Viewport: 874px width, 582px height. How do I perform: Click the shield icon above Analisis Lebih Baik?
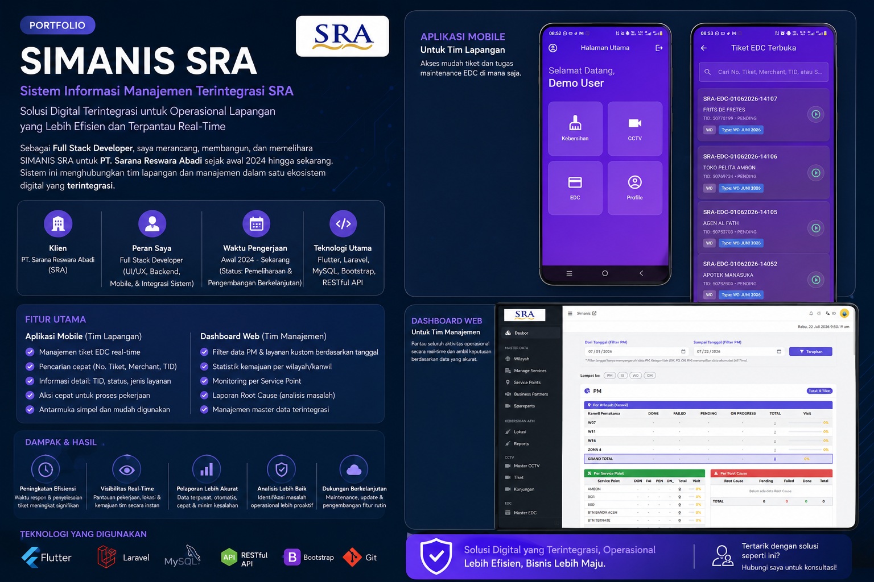[x=281, y=469]
